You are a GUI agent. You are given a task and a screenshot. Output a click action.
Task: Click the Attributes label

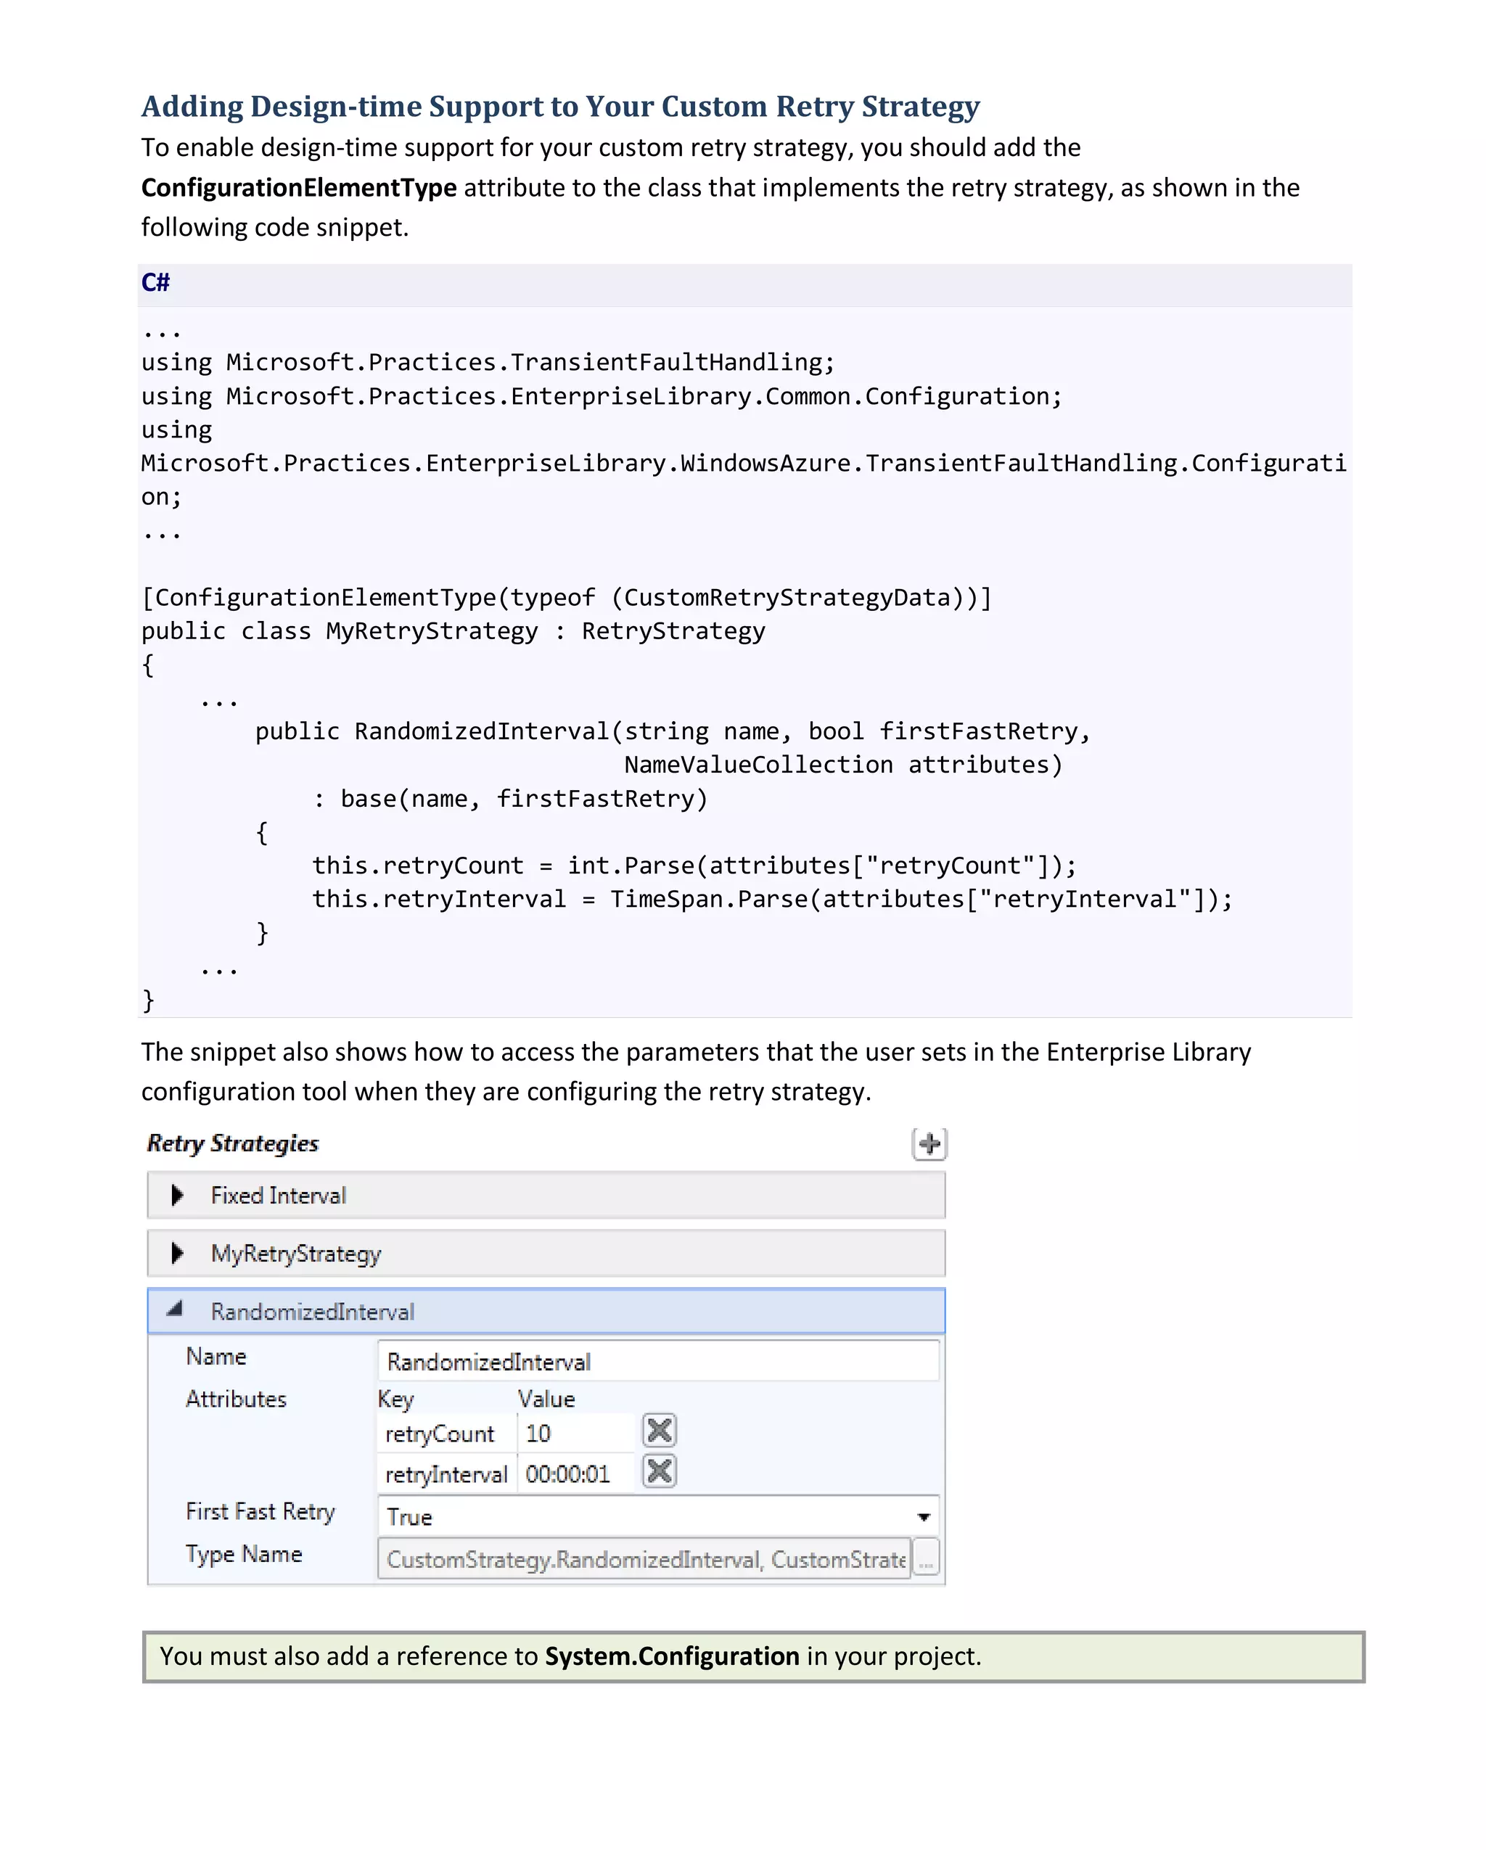pos(236,1399)
